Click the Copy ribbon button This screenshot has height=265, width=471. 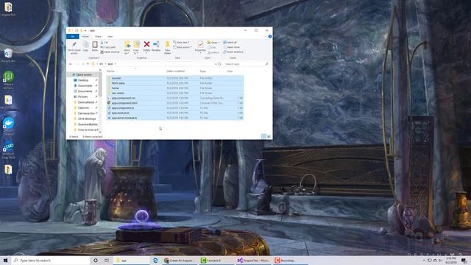tap(85, 46)
